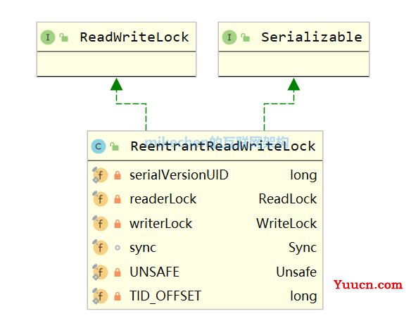This screenshot has width=411, height=323.
Task: Click the interface icon beside ReadWriteLock
Action: coord(48,37)
